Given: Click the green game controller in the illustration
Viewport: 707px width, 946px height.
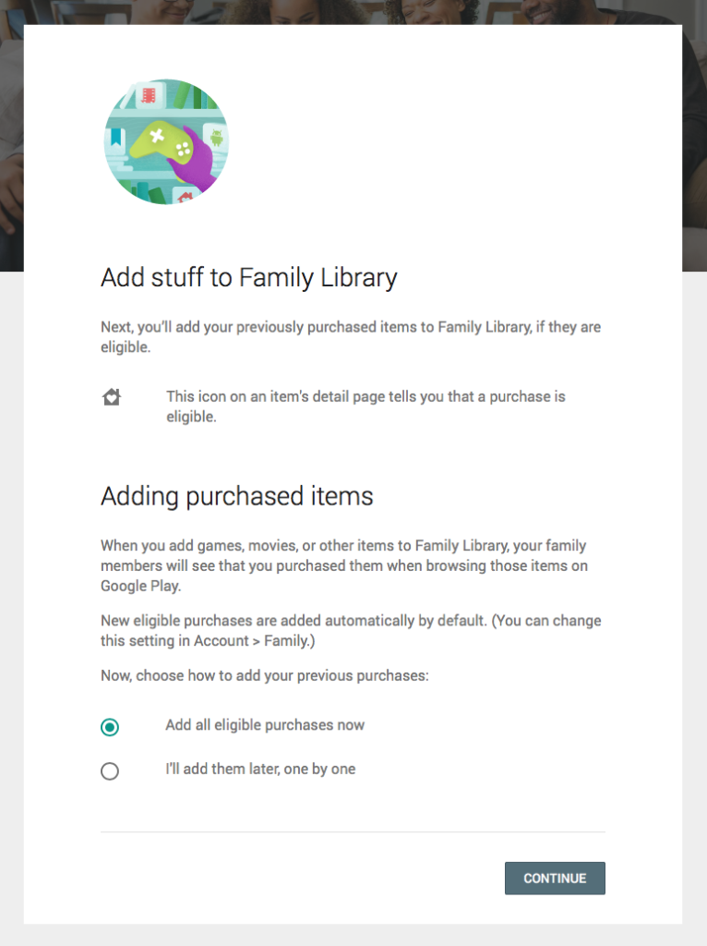Looking at the screenshot, I should tap(163, 140).
